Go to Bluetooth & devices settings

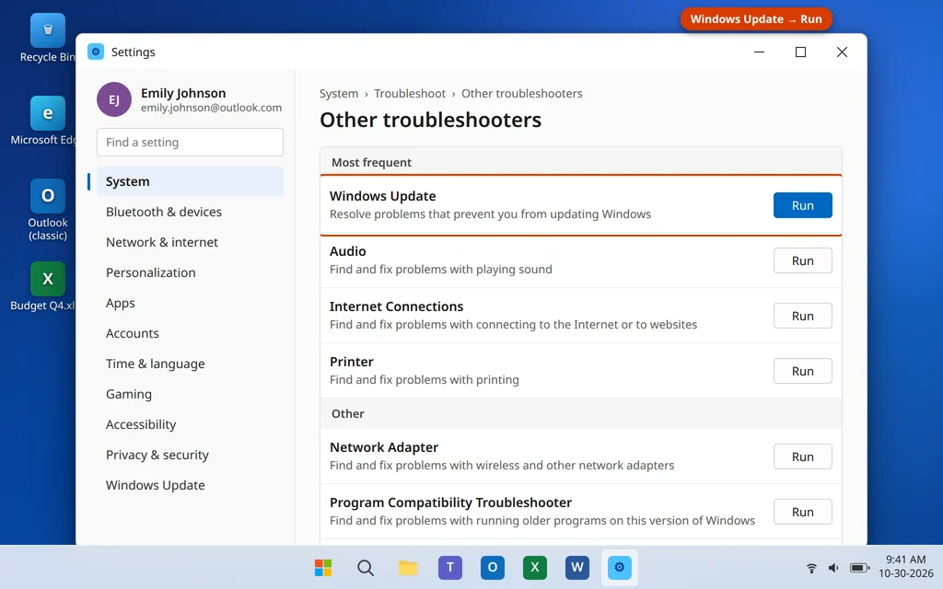coord(190,212)
